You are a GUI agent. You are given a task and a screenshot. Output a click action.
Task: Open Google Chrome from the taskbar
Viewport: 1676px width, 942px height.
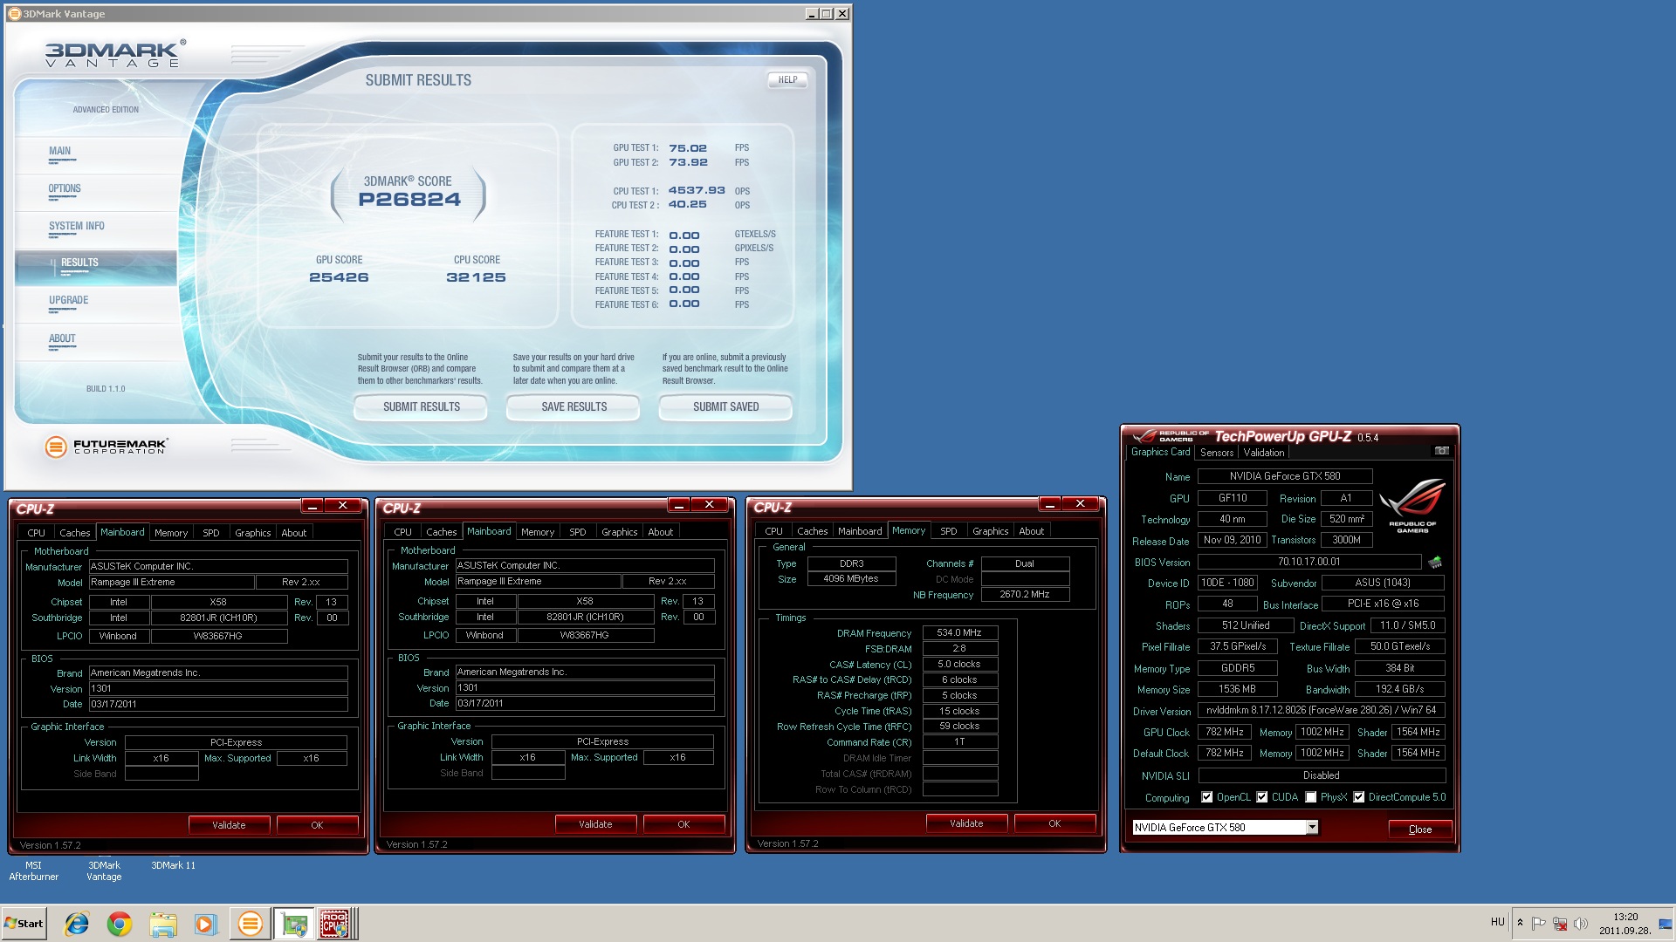(120, 924)
